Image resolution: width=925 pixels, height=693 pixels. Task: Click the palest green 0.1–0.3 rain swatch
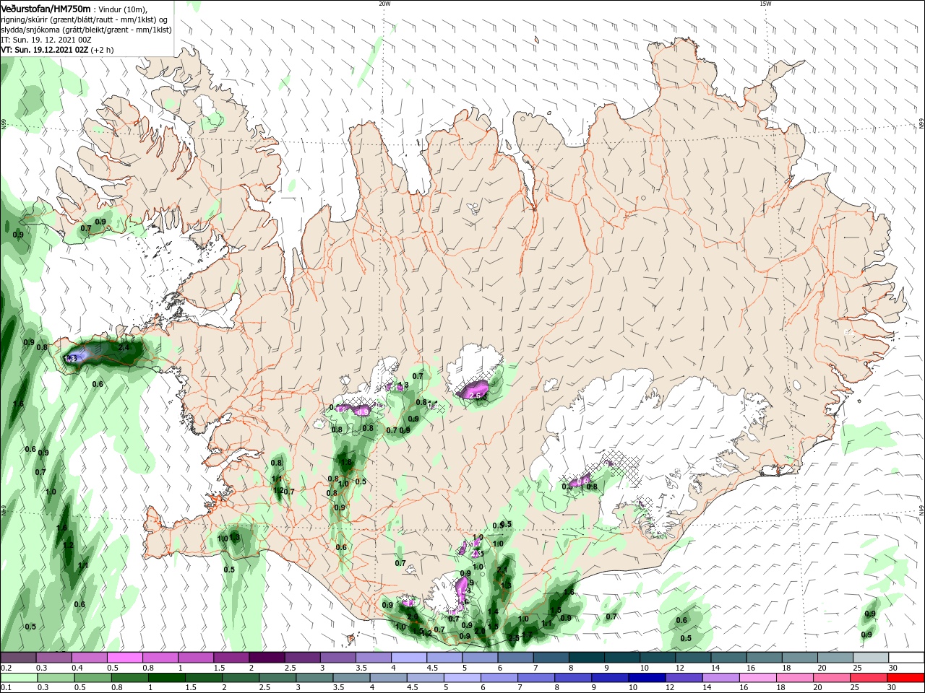[x=18, y=678]
